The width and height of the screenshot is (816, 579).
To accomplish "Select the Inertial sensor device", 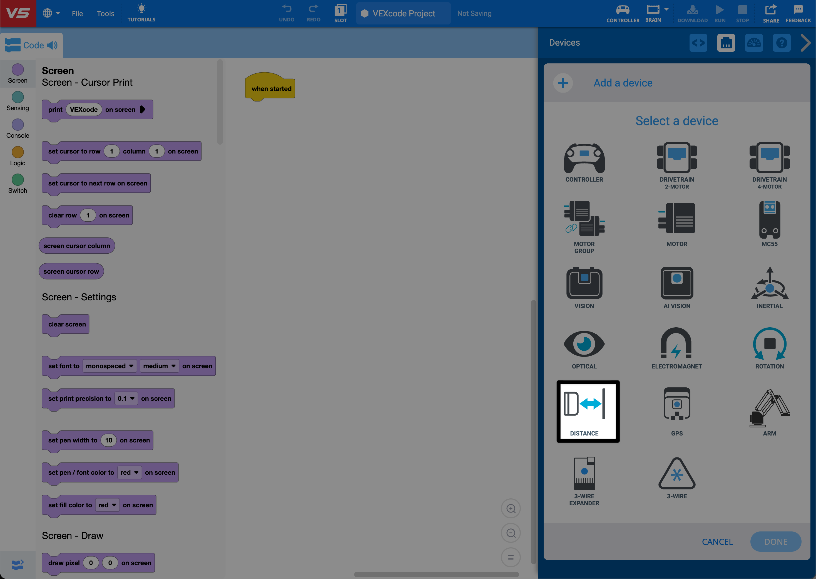I will [769, 287].
